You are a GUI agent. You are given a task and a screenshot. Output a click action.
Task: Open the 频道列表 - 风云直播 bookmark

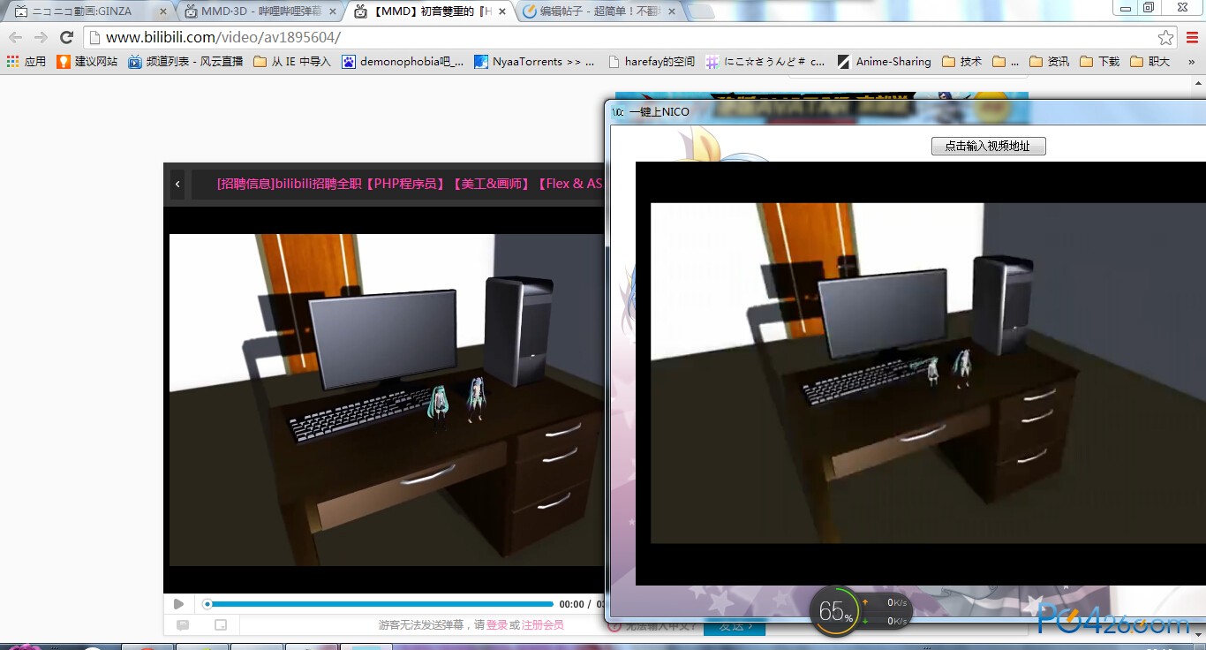click(185, 62)
